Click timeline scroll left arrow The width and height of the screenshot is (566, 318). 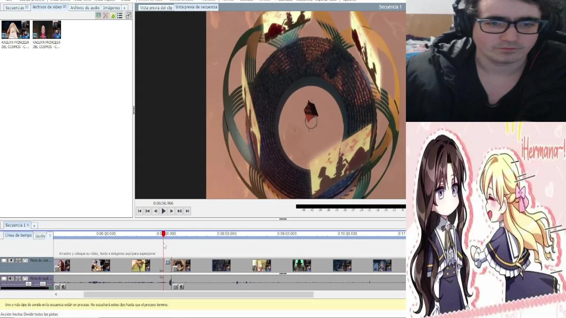56,295
